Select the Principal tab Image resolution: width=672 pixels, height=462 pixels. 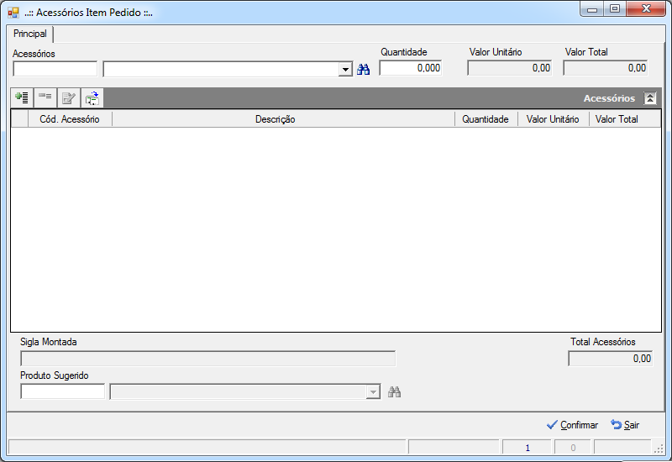pos(30,34)
